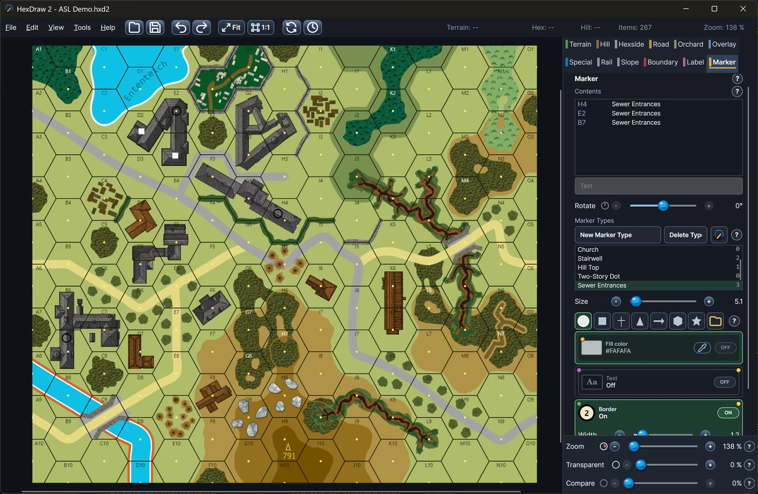Switch to the Hill tab
The image size is (758, 494).
coord(604,44)
